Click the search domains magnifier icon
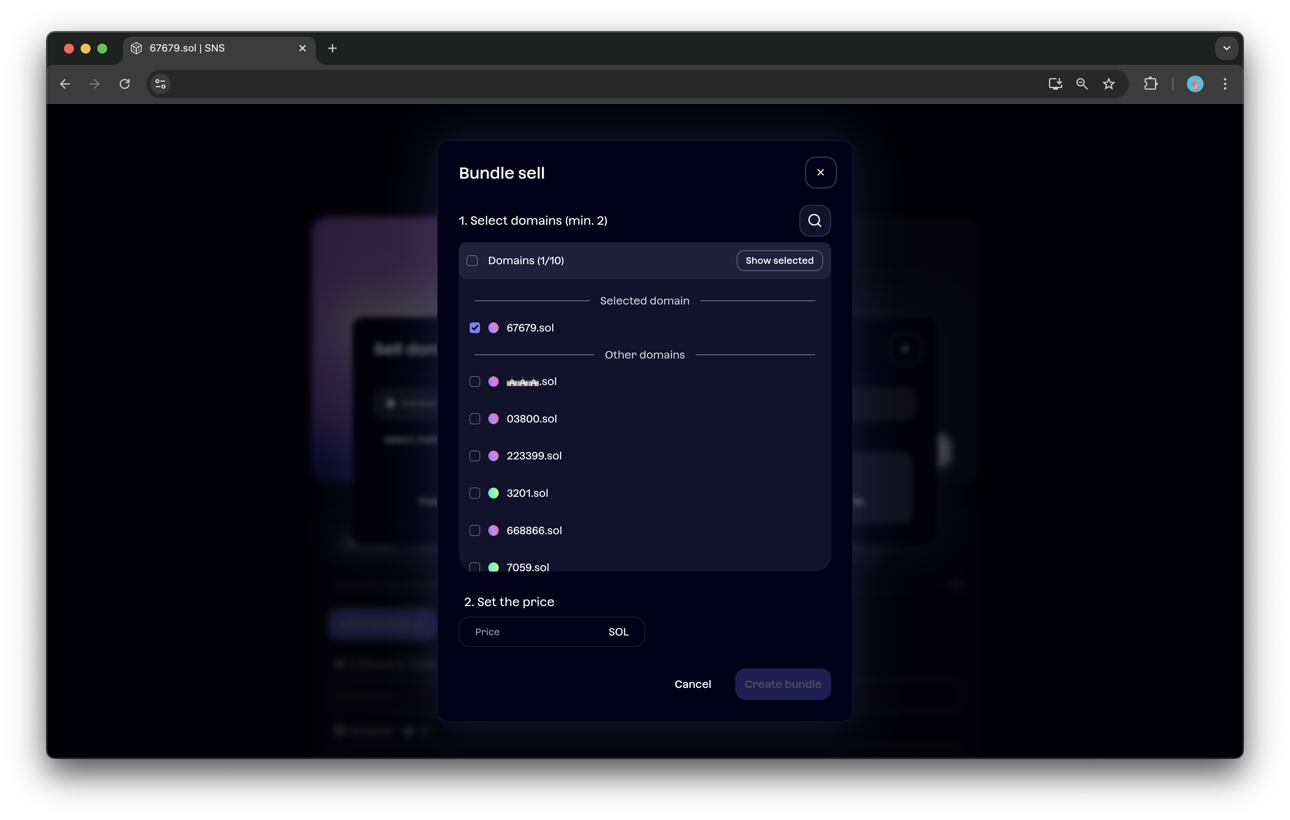The image size is (1290, 820). tap(814, 221)
